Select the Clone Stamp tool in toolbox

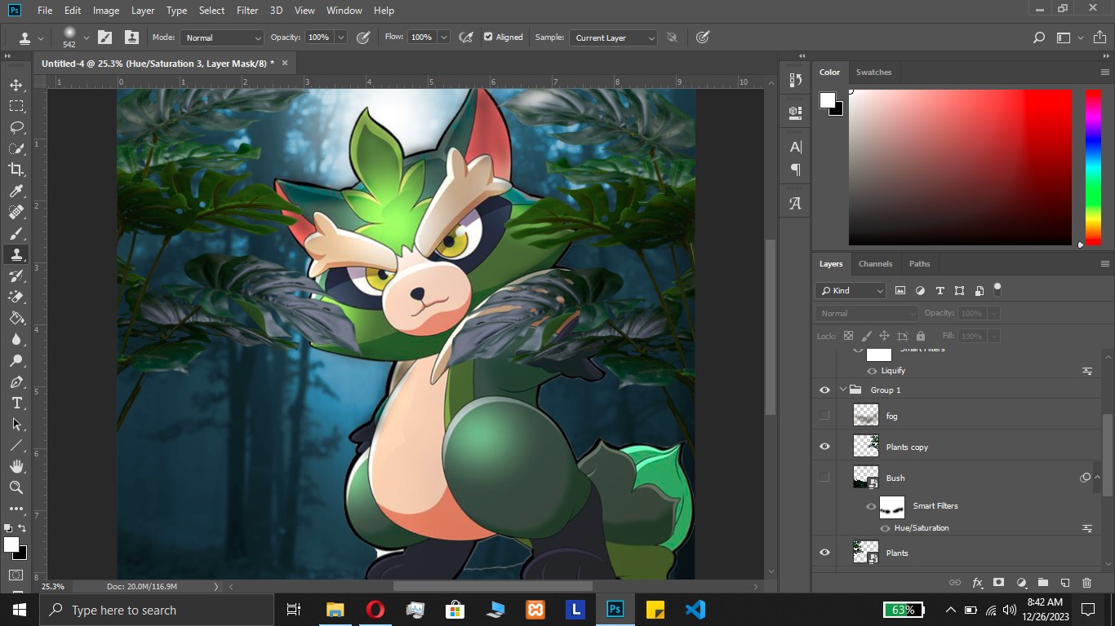point(16,254)
